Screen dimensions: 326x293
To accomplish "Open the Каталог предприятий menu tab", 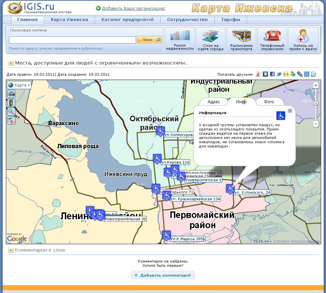I will tap(127, 20).
